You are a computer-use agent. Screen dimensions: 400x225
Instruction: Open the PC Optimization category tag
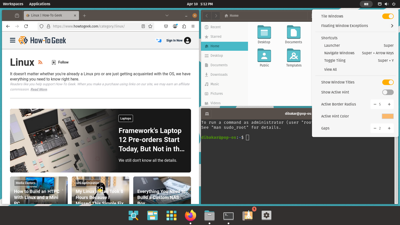pyautogui.click(x=88, y=183)
